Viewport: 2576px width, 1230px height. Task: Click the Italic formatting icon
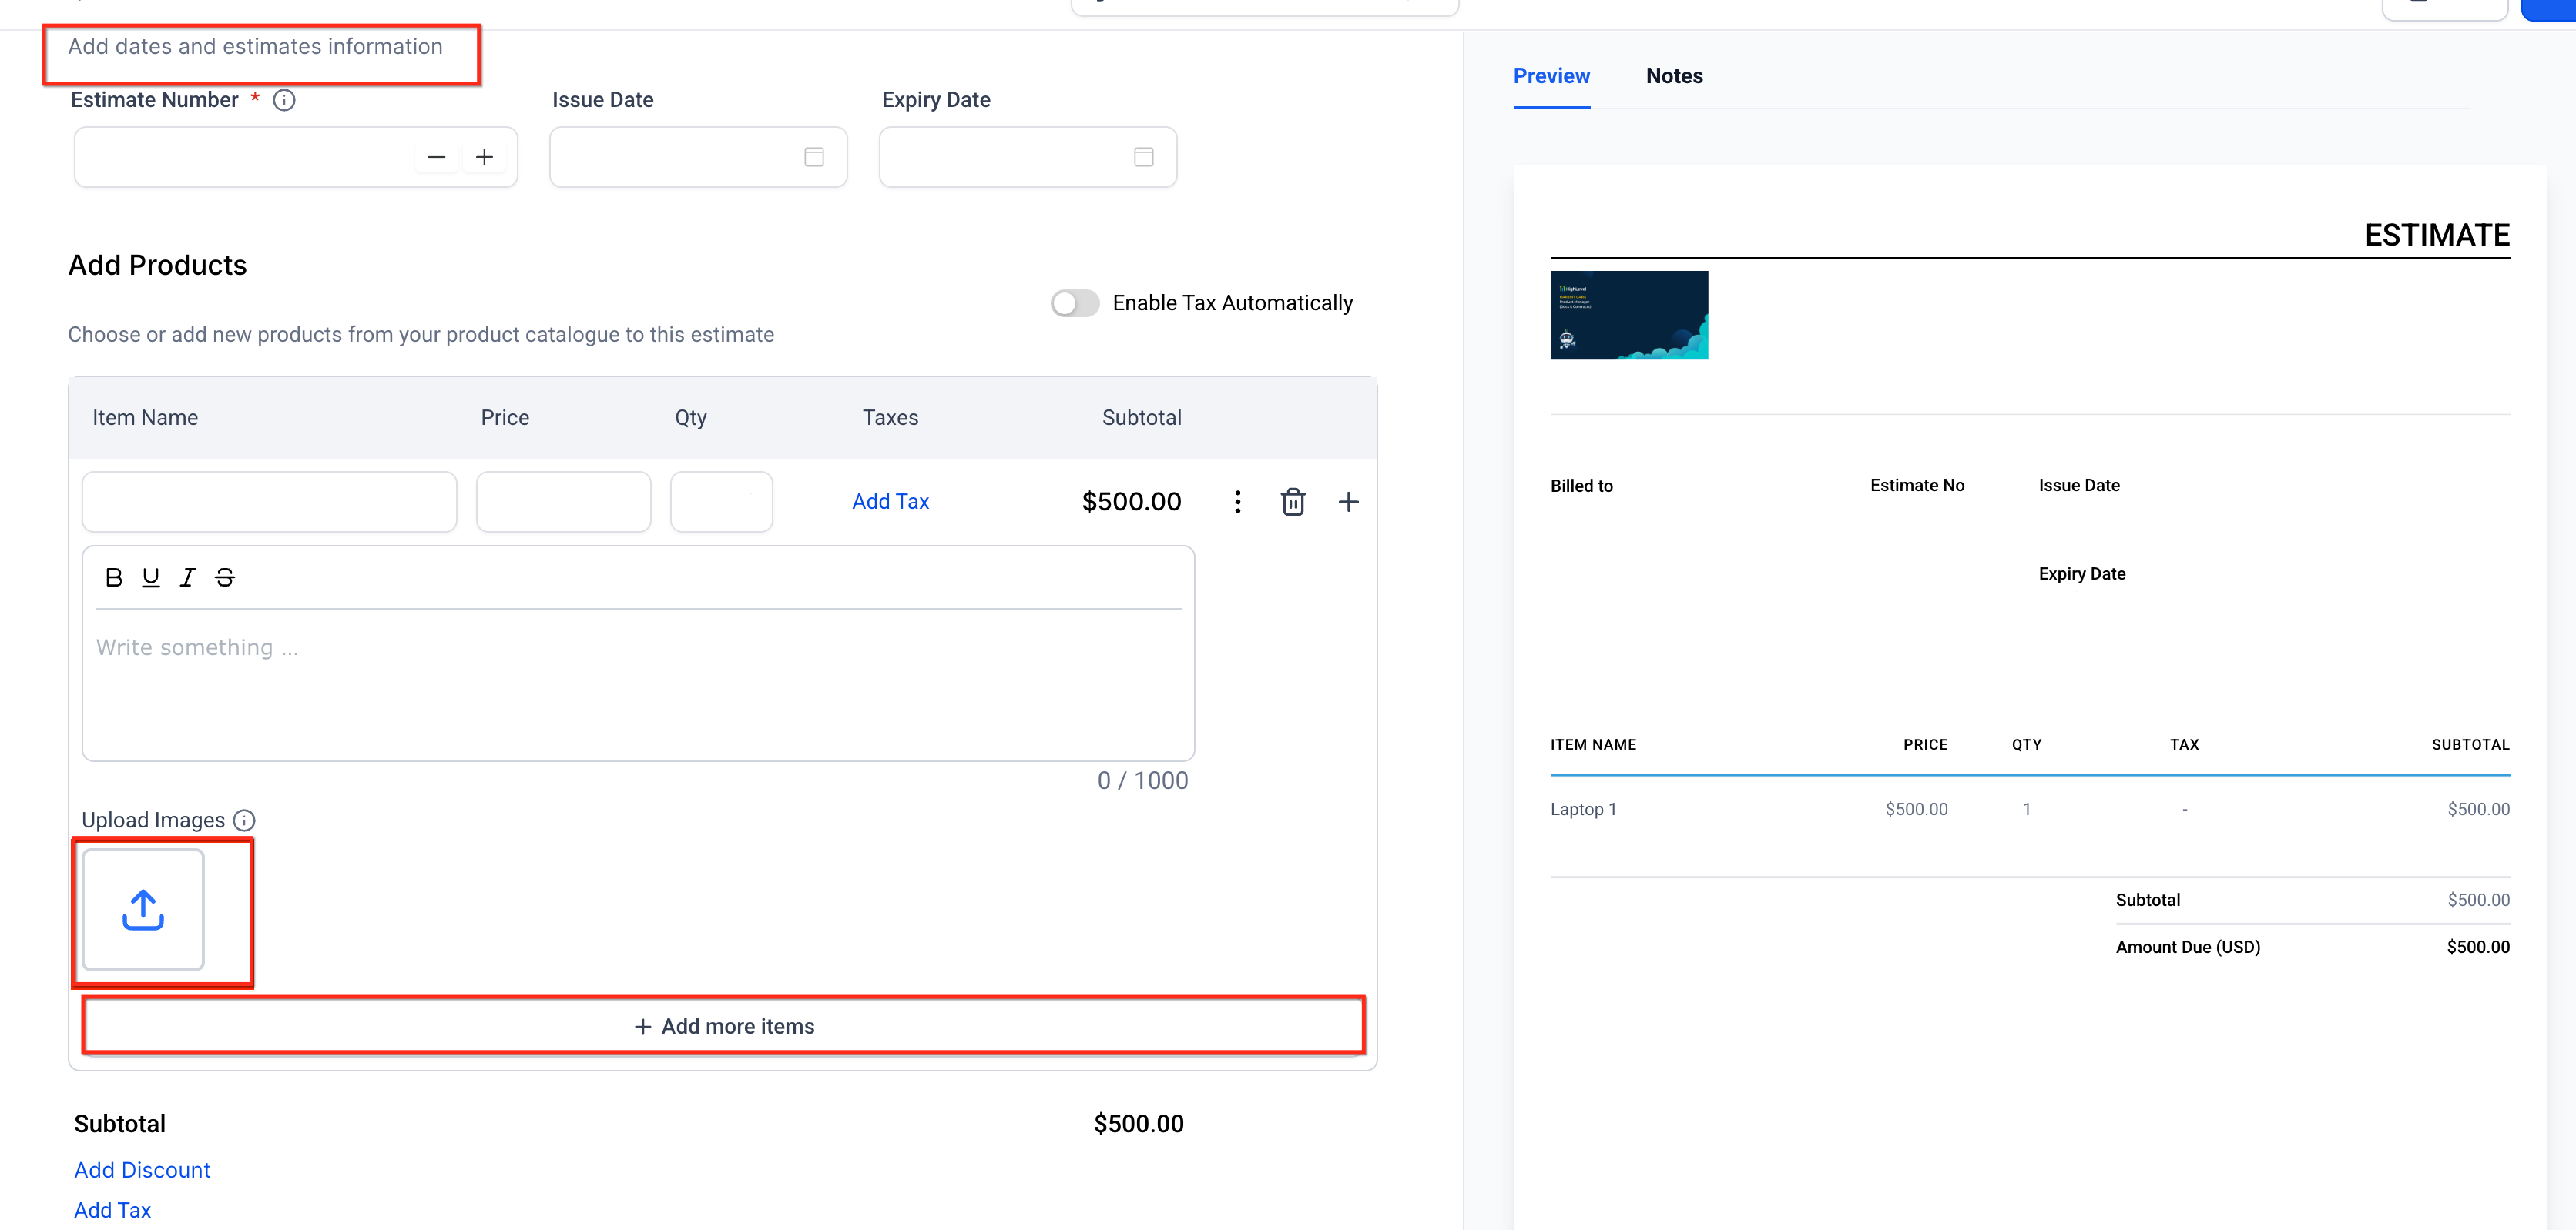(x=187, y=577)
